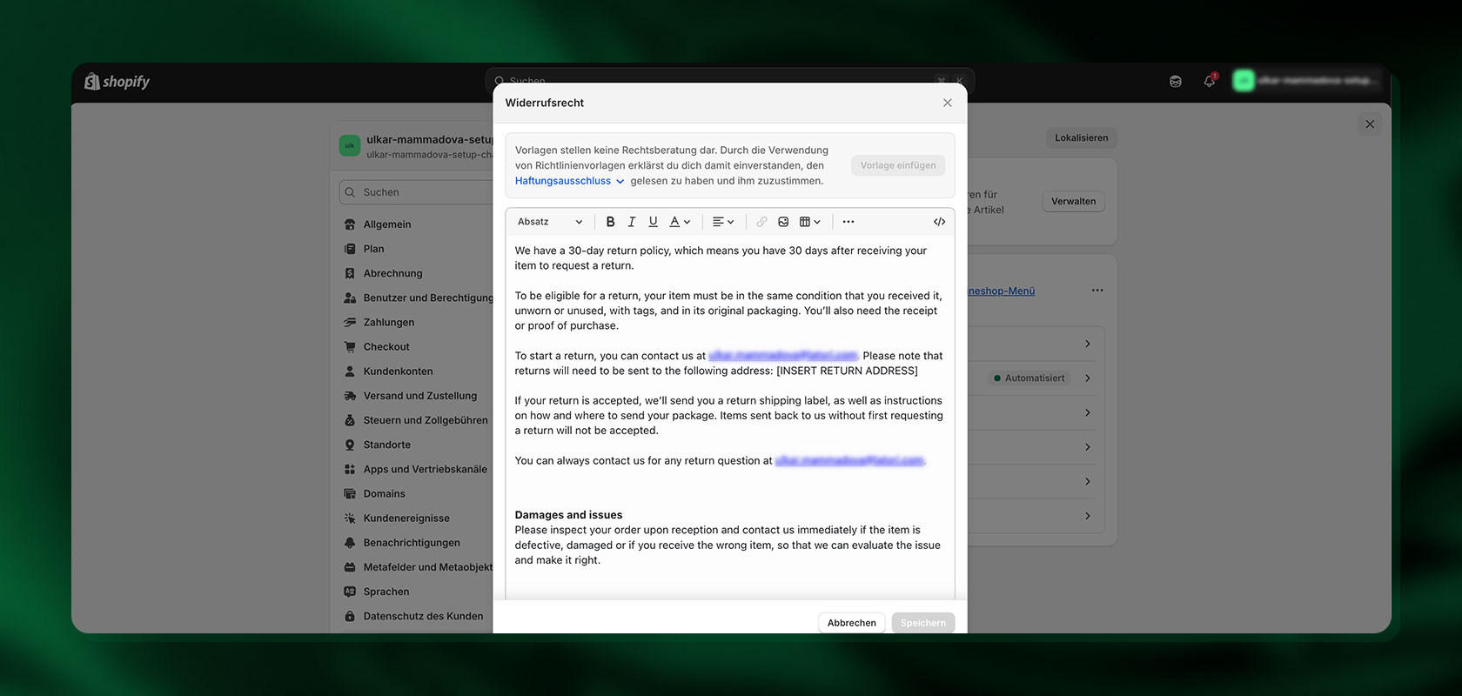Click the Domains icon

click(x=350, y=493)
